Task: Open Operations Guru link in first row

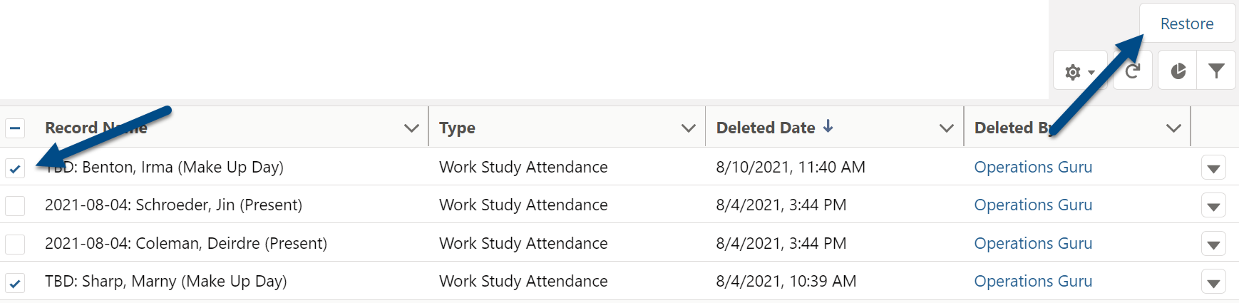Action: 1033,167
